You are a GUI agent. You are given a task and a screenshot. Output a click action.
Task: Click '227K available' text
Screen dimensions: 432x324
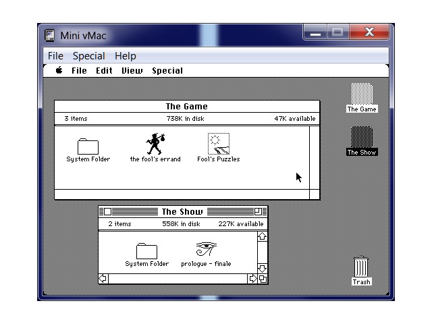[241, 223]
